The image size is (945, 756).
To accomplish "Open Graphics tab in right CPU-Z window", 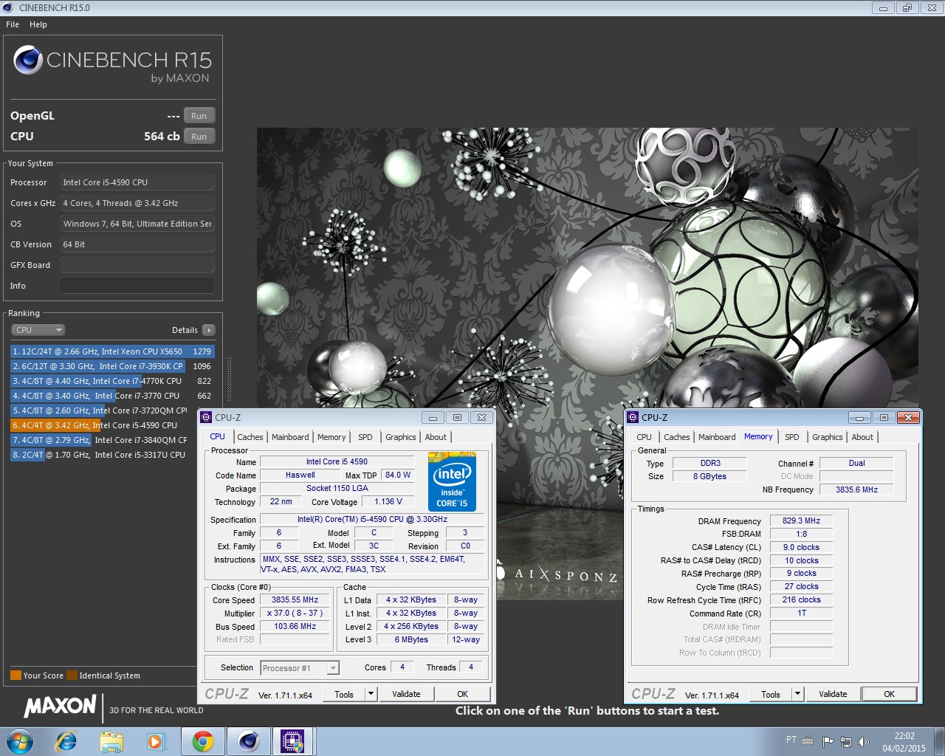I will [x=828, y=437].
